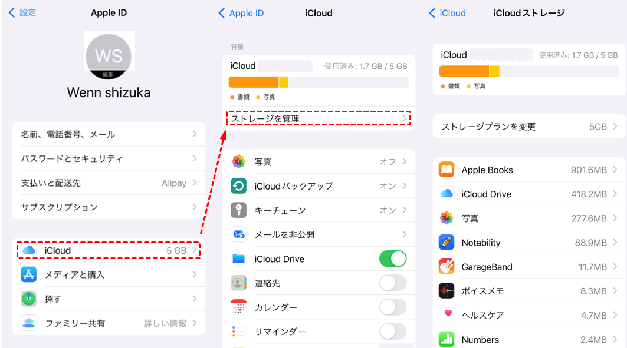This screenshot has height=348, width=627.
Task: Go back to iCloud from storage screen
Action: [x=447, y=13]
